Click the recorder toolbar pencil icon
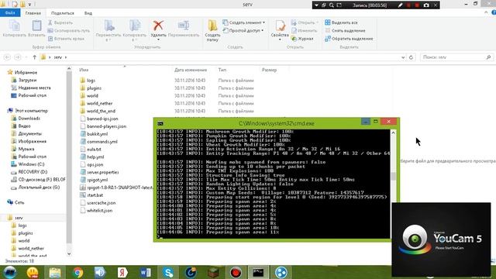Screen dimensions: 496x279 click(400, 5)
